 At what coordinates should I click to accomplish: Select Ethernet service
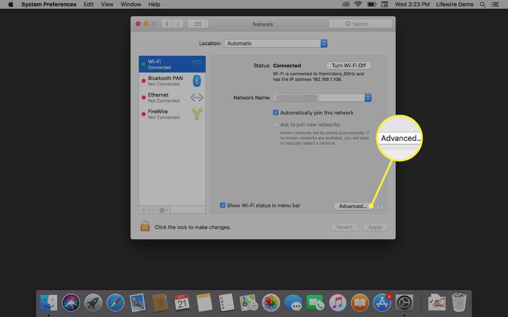172,97
